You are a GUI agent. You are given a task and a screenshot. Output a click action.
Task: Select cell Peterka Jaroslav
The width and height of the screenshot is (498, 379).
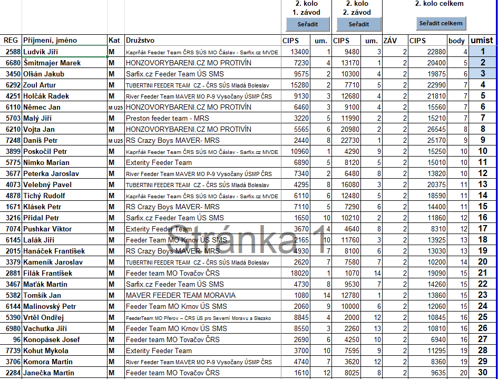click(65, 173)
